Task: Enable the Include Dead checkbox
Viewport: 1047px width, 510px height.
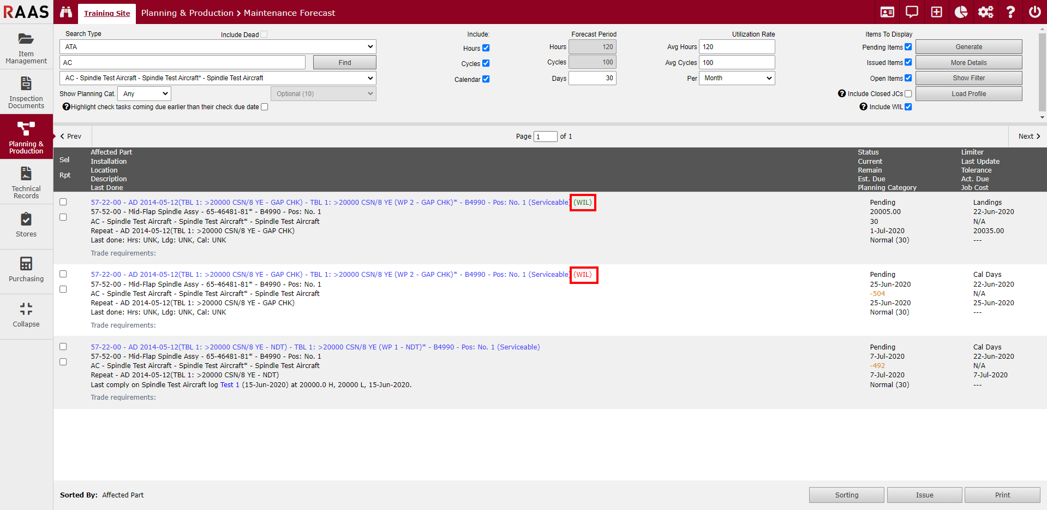Action: click(x=264, y=34)
